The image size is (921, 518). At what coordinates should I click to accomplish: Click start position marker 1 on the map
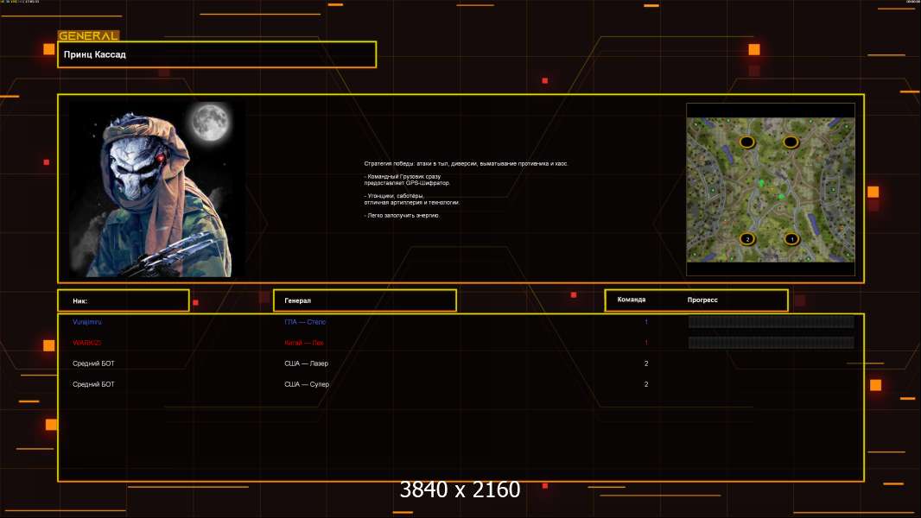(x=791, y=239)
